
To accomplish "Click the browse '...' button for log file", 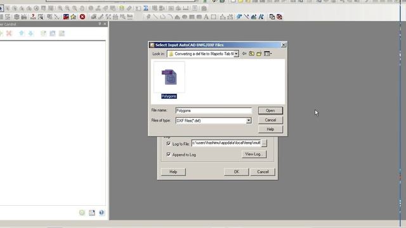I will click(264, 142).
